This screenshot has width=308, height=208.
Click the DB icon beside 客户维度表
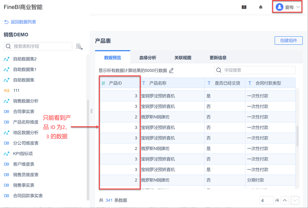[7, 164]
